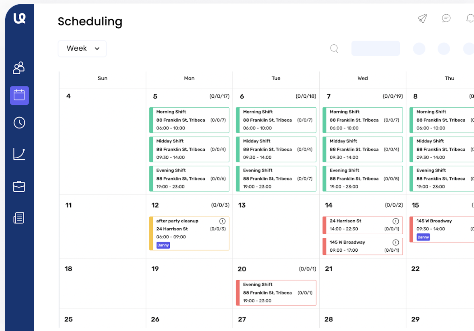Click the warning icon on 24 Harrison St shift
The width and height of the screenshot is (474, 331).
pos(396,221)
